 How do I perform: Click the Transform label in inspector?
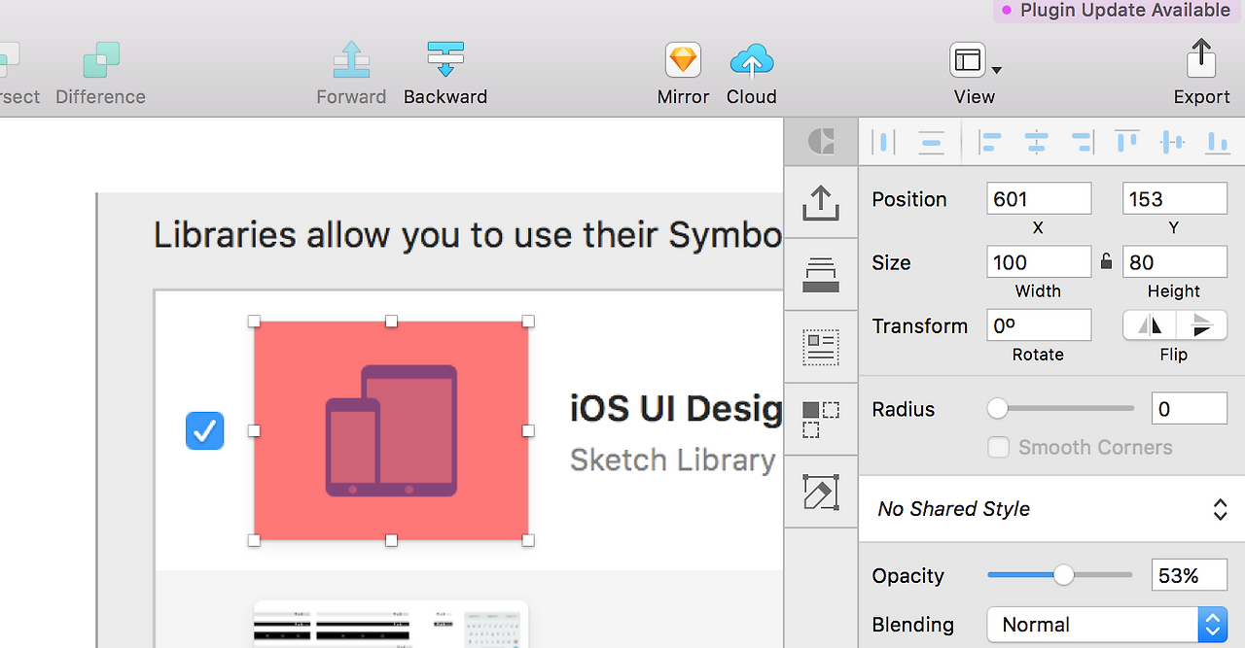pyautogui.click(x=920, y=326)
